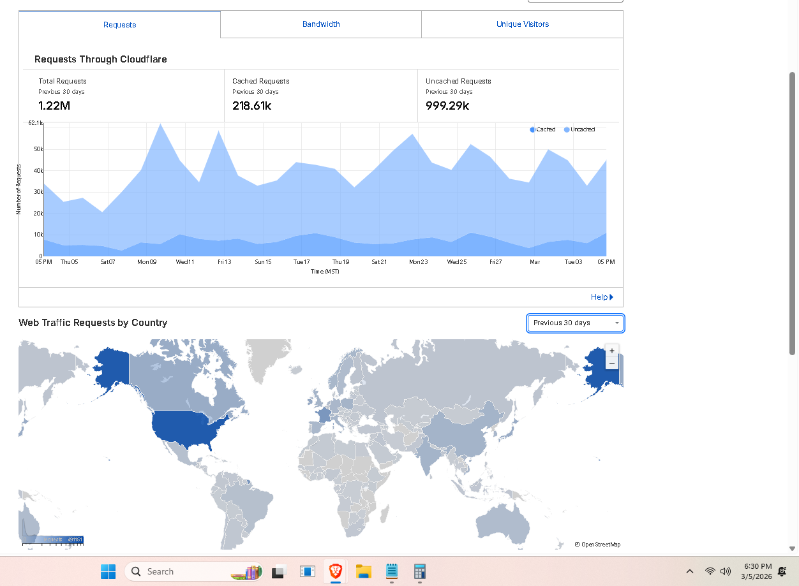
Task: Open the Previous 30 days dropdown
Action: [x=575, y=323]
